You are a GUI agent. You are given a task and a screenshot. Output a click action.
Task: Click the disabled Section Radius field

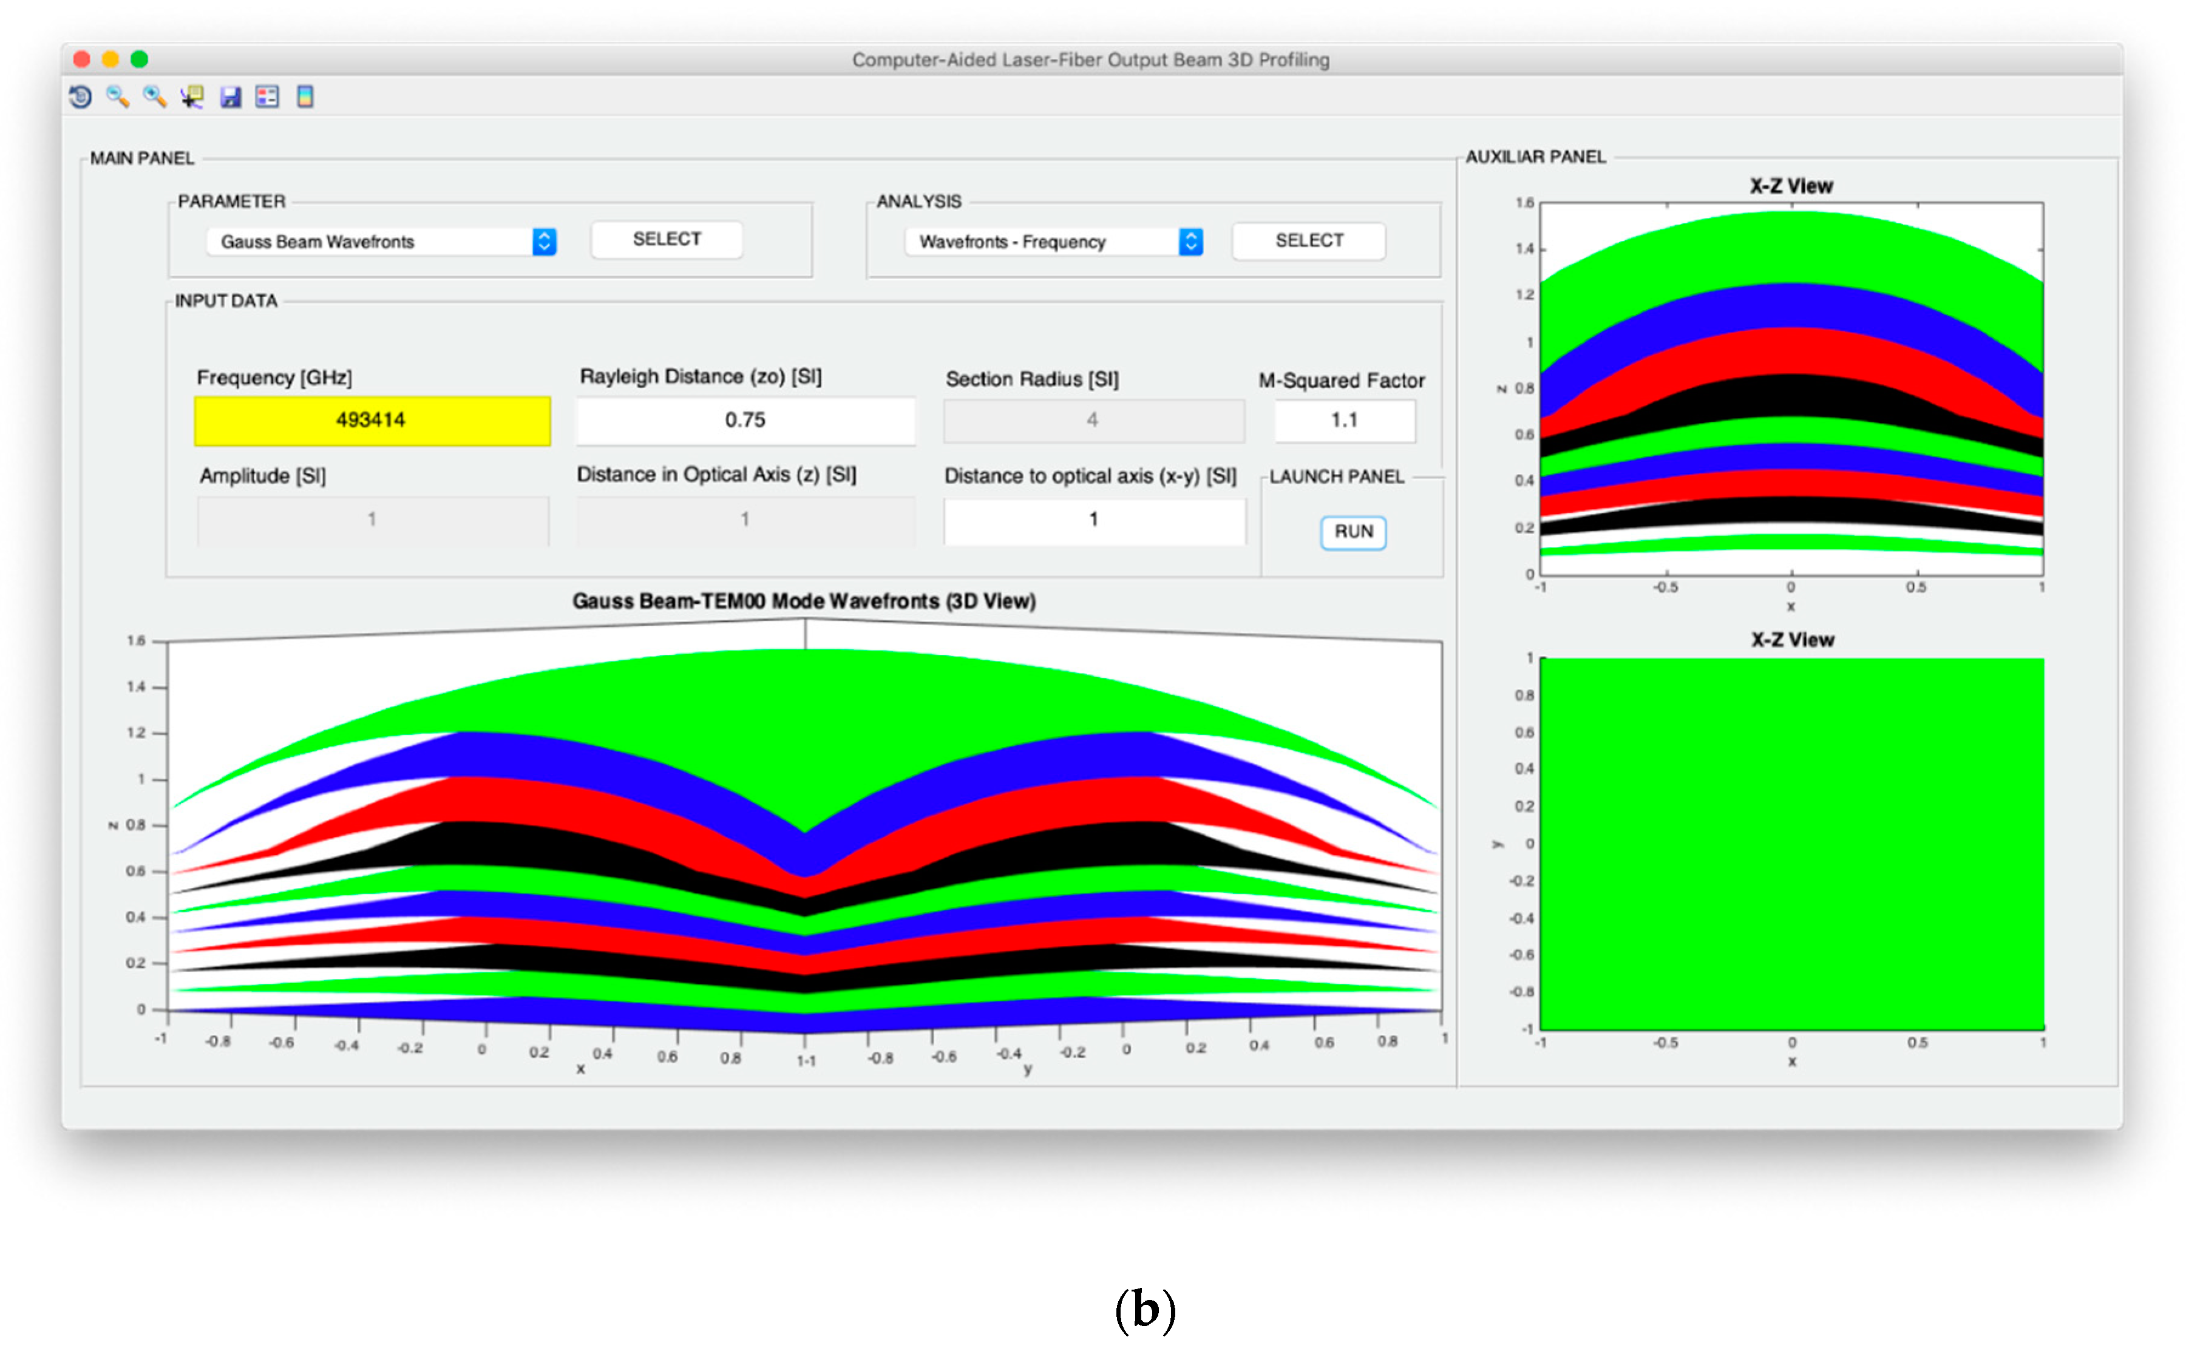1093,420
